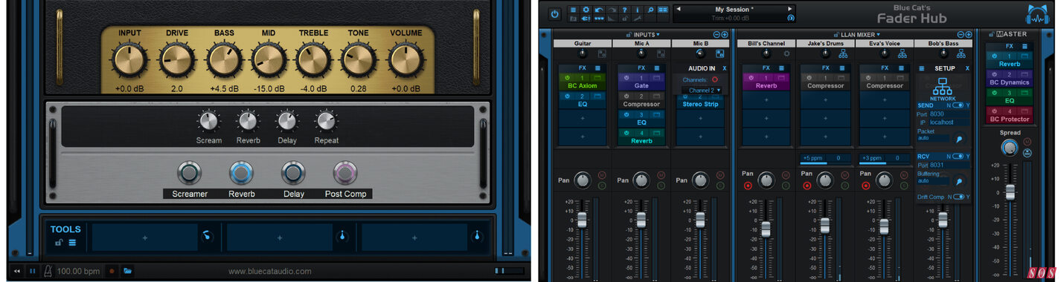
Task: Add a channel to LLAN MIXER with plus
Action: 969,34
